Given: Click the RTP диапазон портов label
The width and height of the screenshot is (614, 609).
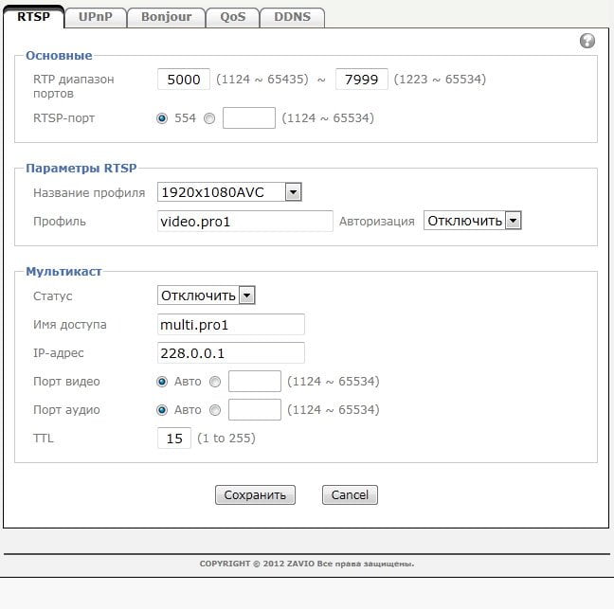Looking at the screenshot, I should (74, 86).
